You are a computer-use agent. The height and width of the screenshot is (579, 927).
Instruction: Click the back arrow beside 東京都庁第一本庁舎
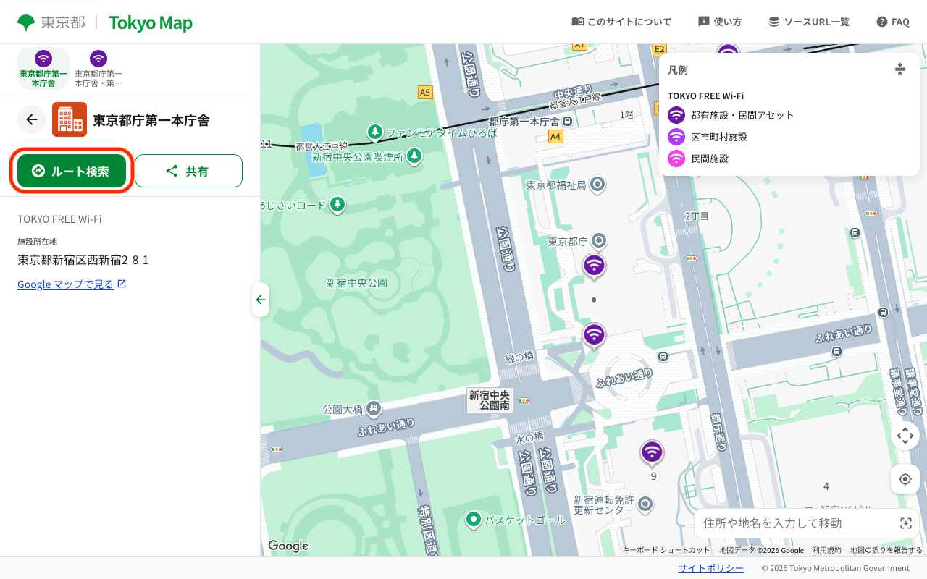32,119
